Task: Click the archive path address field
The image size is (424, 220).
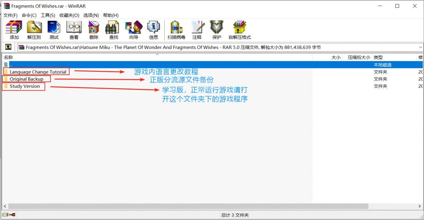Action: click(220, 47)
